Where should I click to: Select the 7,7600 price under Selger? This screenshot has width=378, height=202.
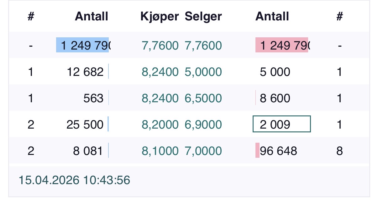(x=203, y=46)
